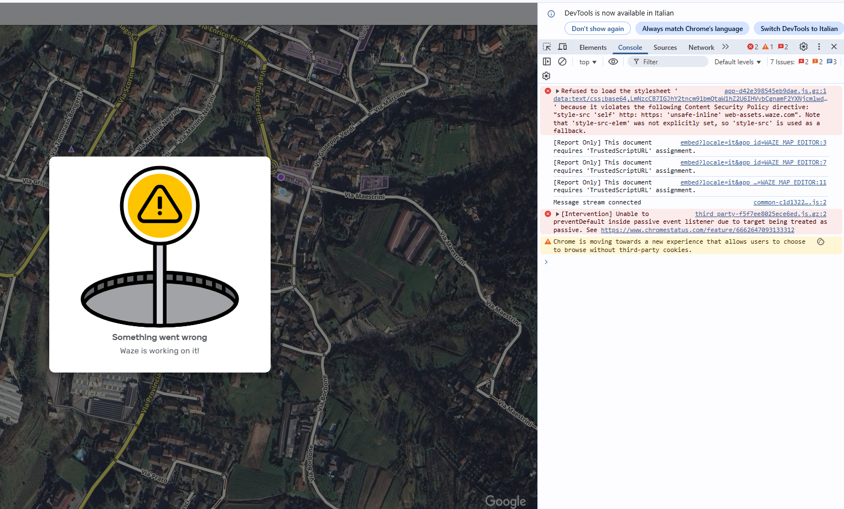Expand the more tabs chevron
The height and width of the screenshot is (509, 844).
point(726,47)
